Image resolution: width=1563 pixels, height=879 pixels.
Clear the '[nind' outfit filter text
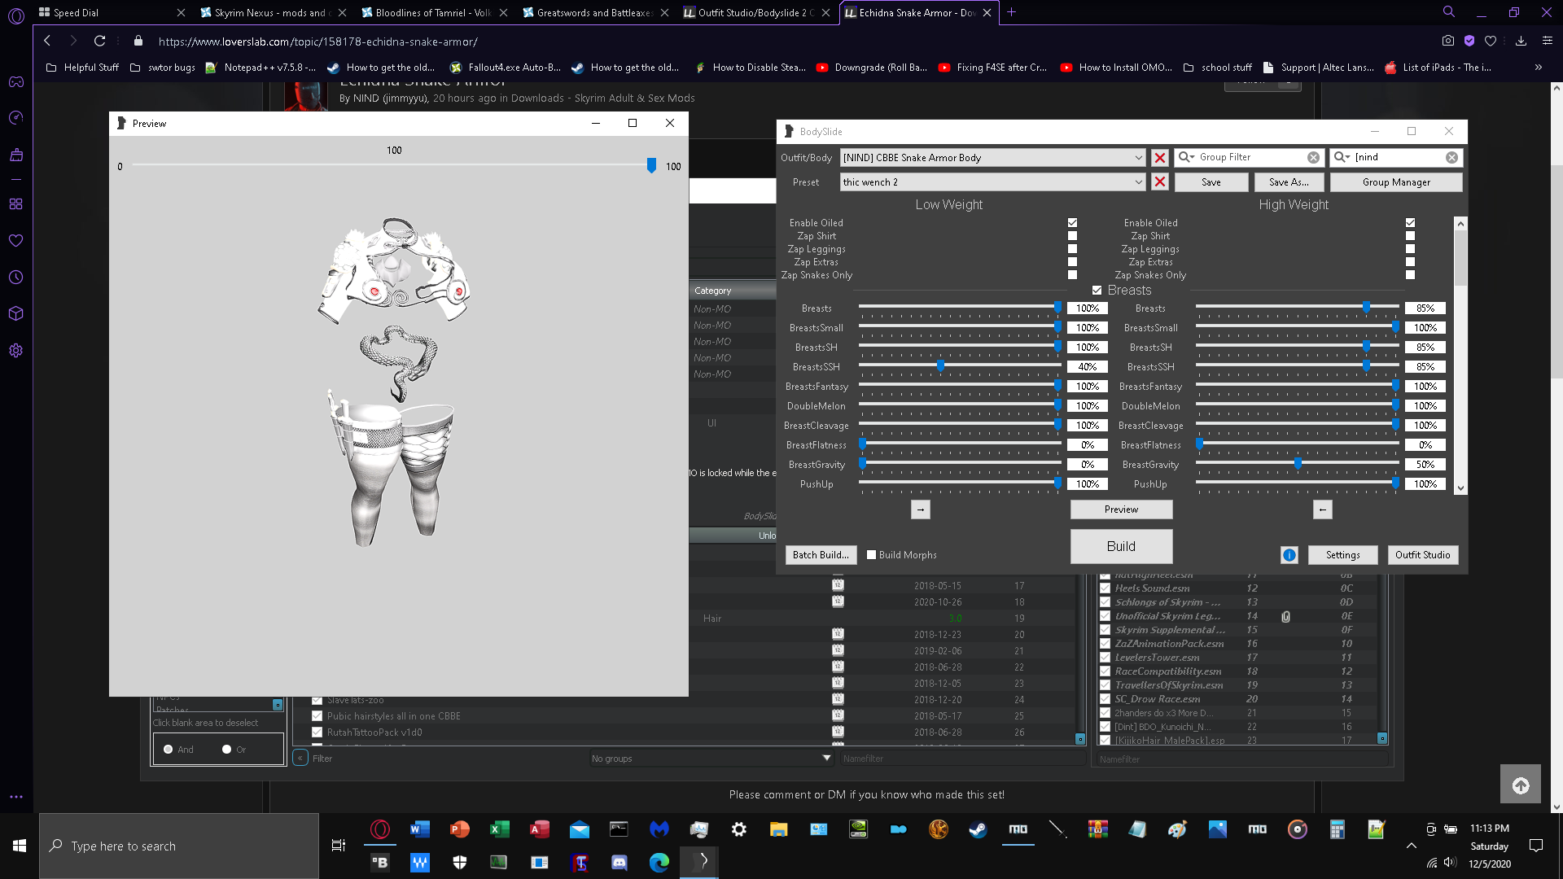[1451, 158]
